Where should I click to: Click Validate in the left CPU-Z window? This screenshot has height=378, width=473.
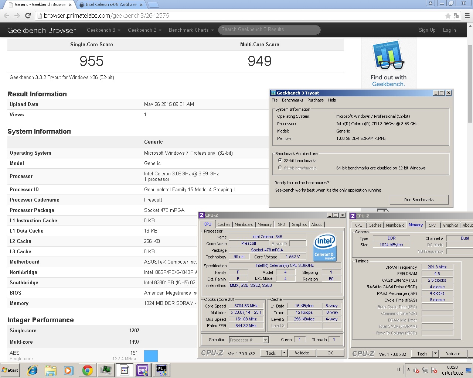coord(302,353)
